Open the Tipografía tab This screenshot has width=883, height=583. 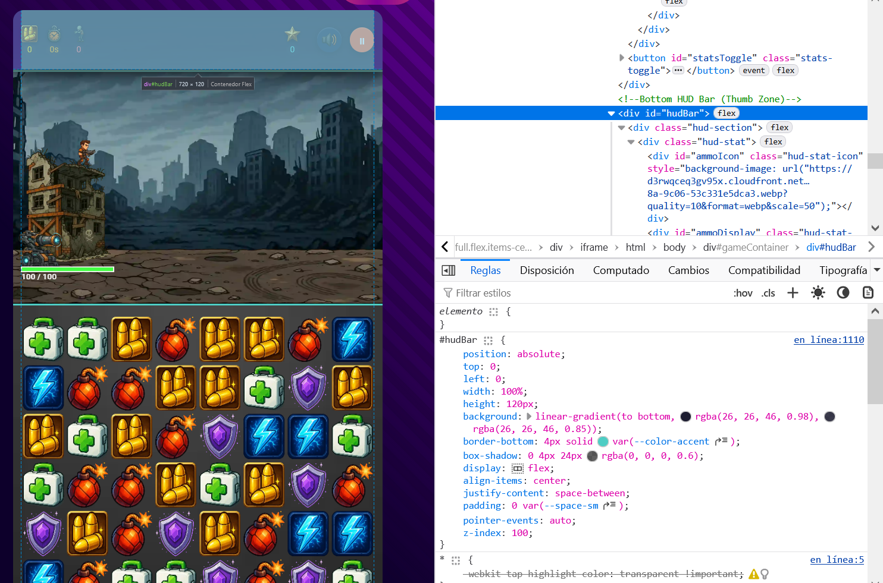click(x=843, y=270)
